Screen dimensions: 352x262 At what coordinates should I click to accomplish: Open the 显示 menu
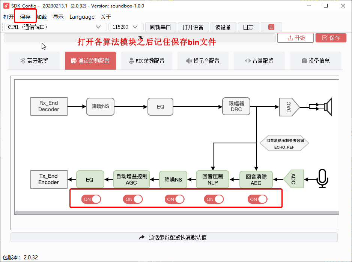58,17
